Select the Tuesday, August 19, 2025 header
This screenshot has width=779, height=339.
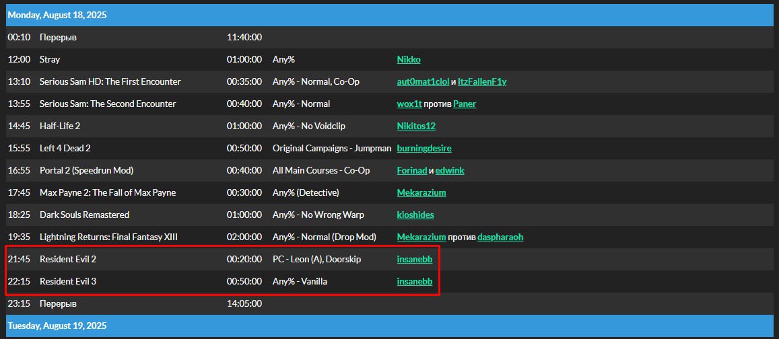coord(389,326)
